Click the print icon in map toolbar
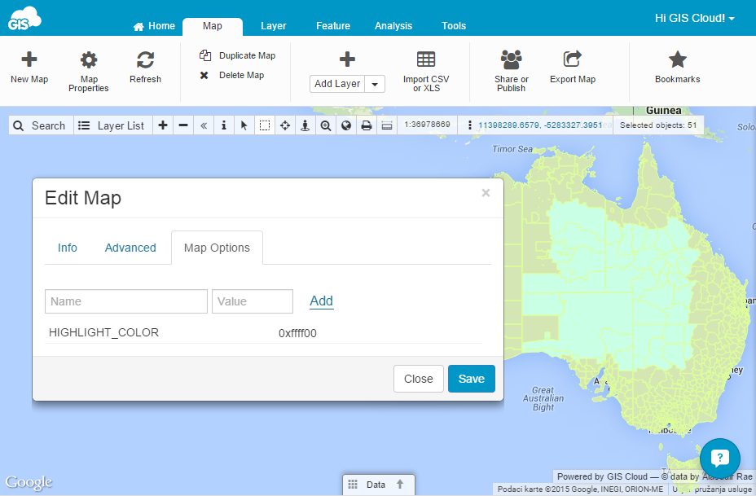This screenshot has height=496, width=756. pos(367,125)
